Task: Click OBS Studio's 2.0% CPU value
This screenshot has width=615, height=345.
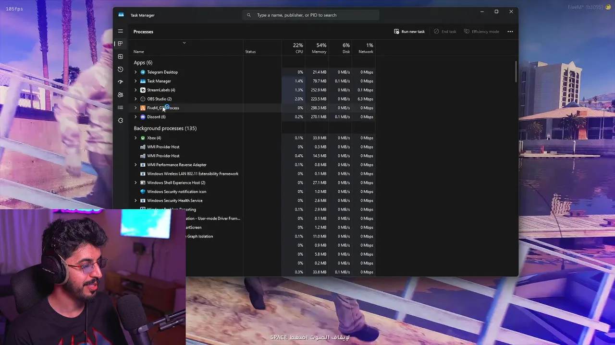Action: click(x=299, y=99)
